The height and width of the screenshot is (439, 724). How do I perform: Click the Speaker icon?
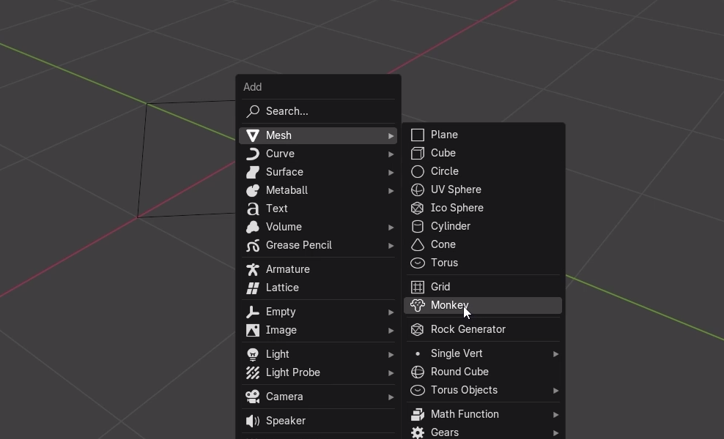(x=253, y=421)
